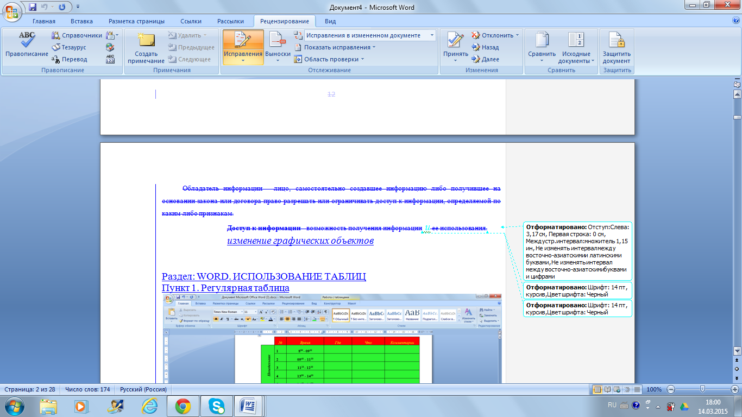Expand the Отклонить dropdown arrow
The height and width of the screenshot is (417, 742).
517,35
